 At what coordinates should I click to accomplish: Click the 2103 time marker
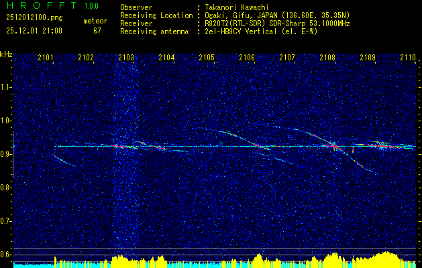[x=126, y=58]
